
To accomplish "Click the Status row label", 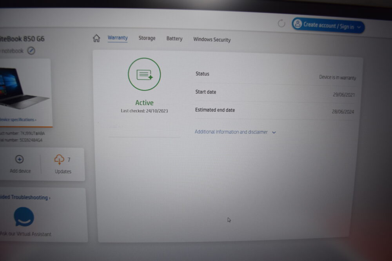I will [202, 74].
